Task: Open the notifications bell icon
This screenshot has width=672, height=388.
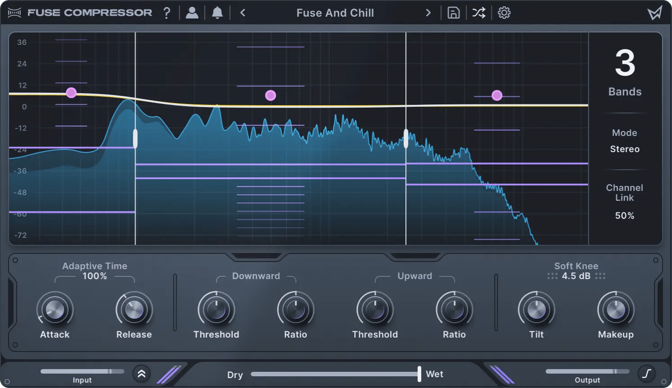Action: click(x=218, y=13)
